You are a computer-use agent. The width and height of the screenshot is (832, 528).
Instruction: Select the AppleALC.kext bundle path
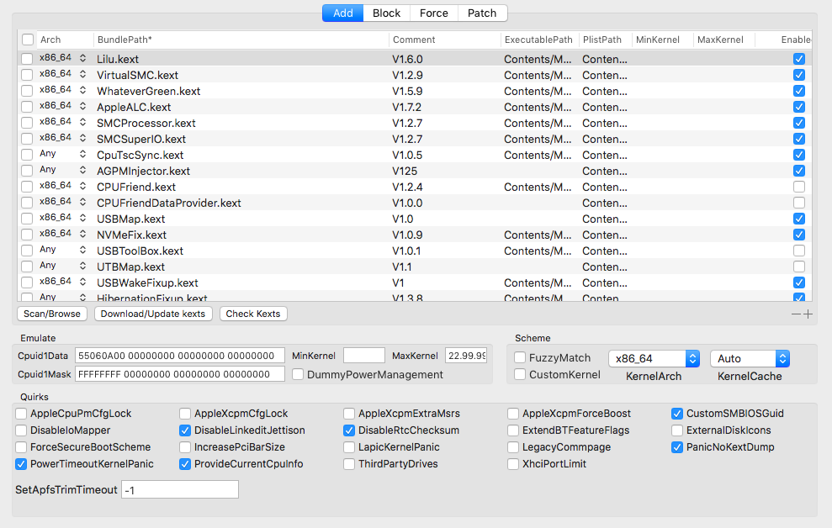(x=134, y=107)
